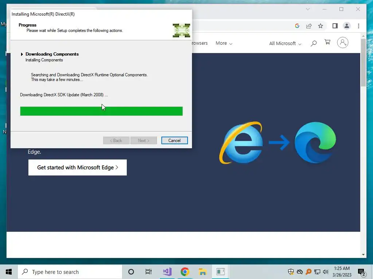Open Windows Security tray icon
The height and width of the screenshot is (279, 373).
click(x=291, y=272)
